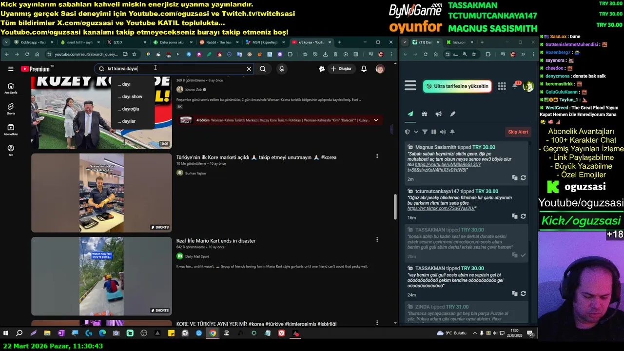624x351 pixels.
Task: Click Ultra tarifesine yükseltin upgrade button
Action: coord(457,86)
